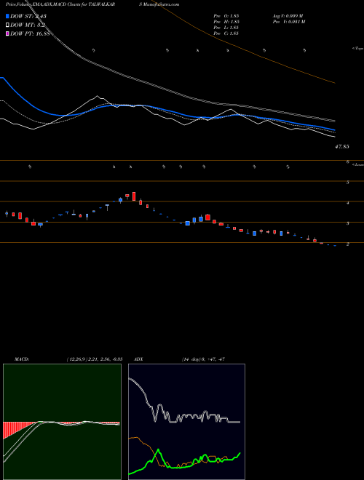Image resolution: width=364 pixels, height=480 pixels.
Task: Click the 'MACD:' panel heading
Action: coord(22,359)
